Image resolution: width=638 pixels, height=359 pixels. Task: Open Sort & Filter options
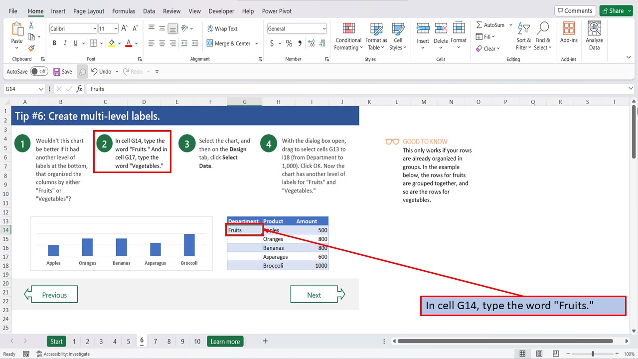523,36
